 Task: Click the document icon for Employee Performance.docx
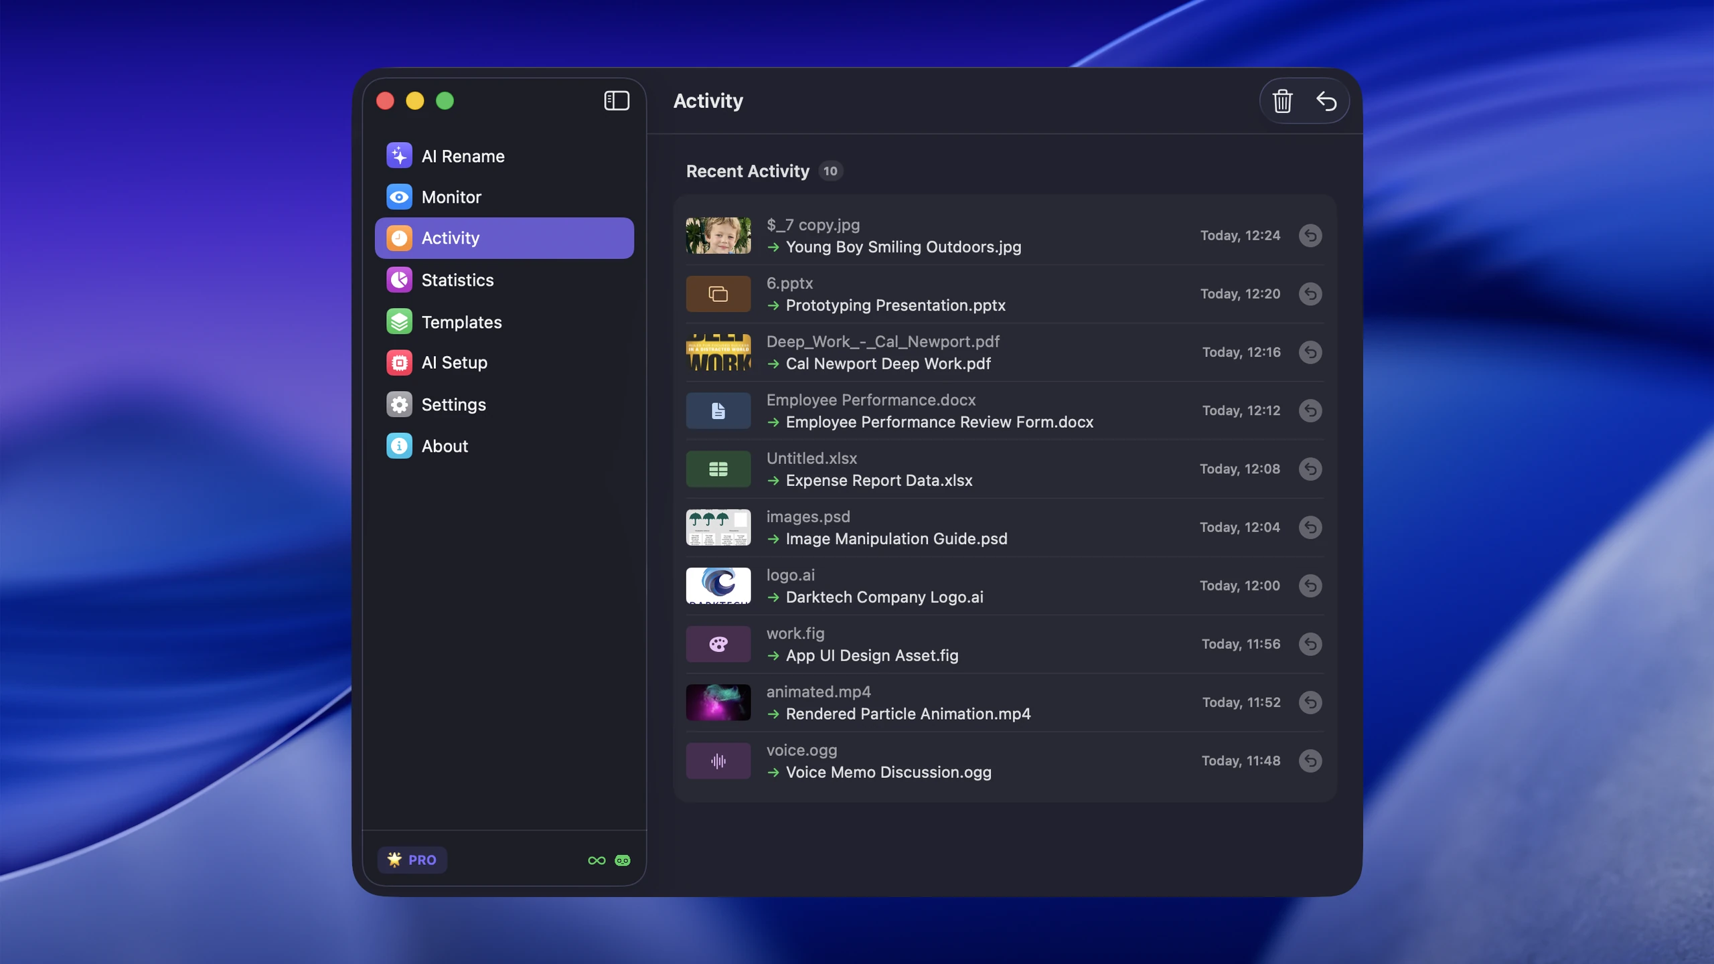pyautogui.click(x=718, y=410)
